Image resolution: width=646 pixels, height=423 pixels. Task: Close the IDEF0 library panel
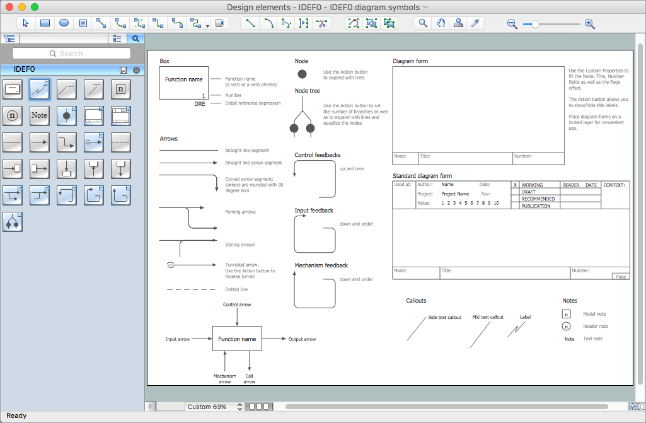point(136,70)
